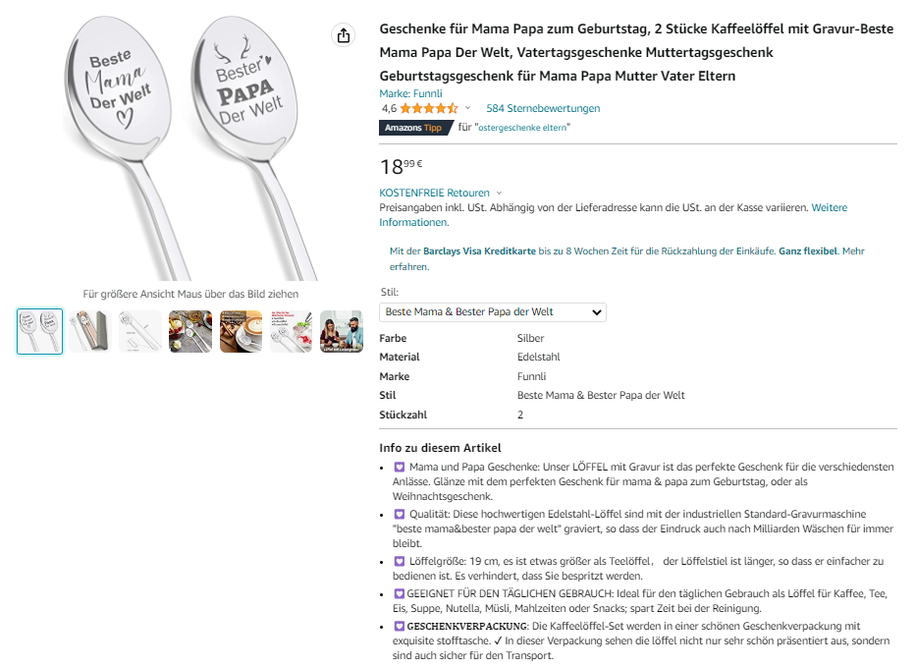Expand KOSTENFREIE Retouren chevron
Image resolution: width=915 pixels, height=666 pixels.
tap(499, 194)
